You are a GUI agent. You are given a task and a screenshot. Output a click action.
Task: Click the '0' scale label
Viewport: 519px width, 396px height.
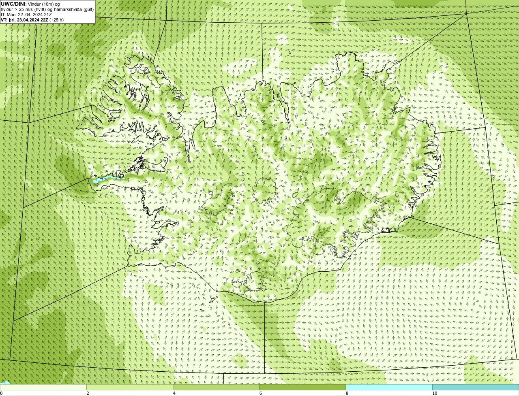pos(1,393)
